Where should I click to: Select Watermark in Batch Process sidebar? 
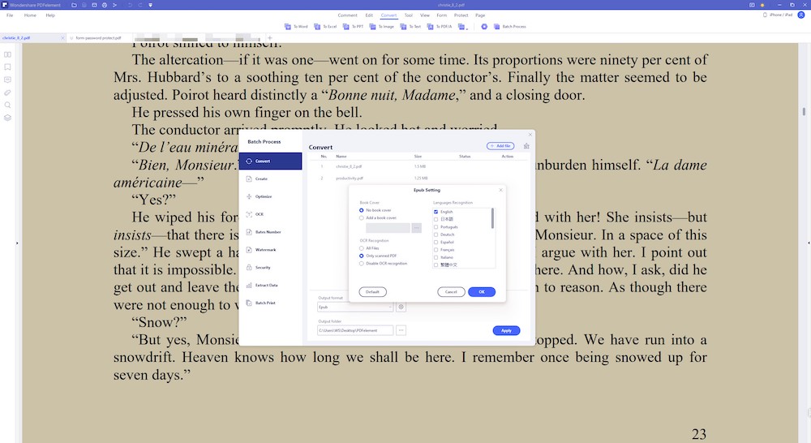[271, 249]
